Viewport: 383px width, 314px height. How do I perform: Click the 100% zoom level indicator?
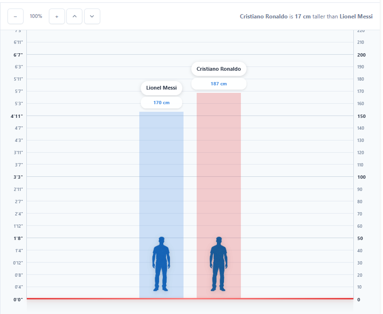click(36, 17)
